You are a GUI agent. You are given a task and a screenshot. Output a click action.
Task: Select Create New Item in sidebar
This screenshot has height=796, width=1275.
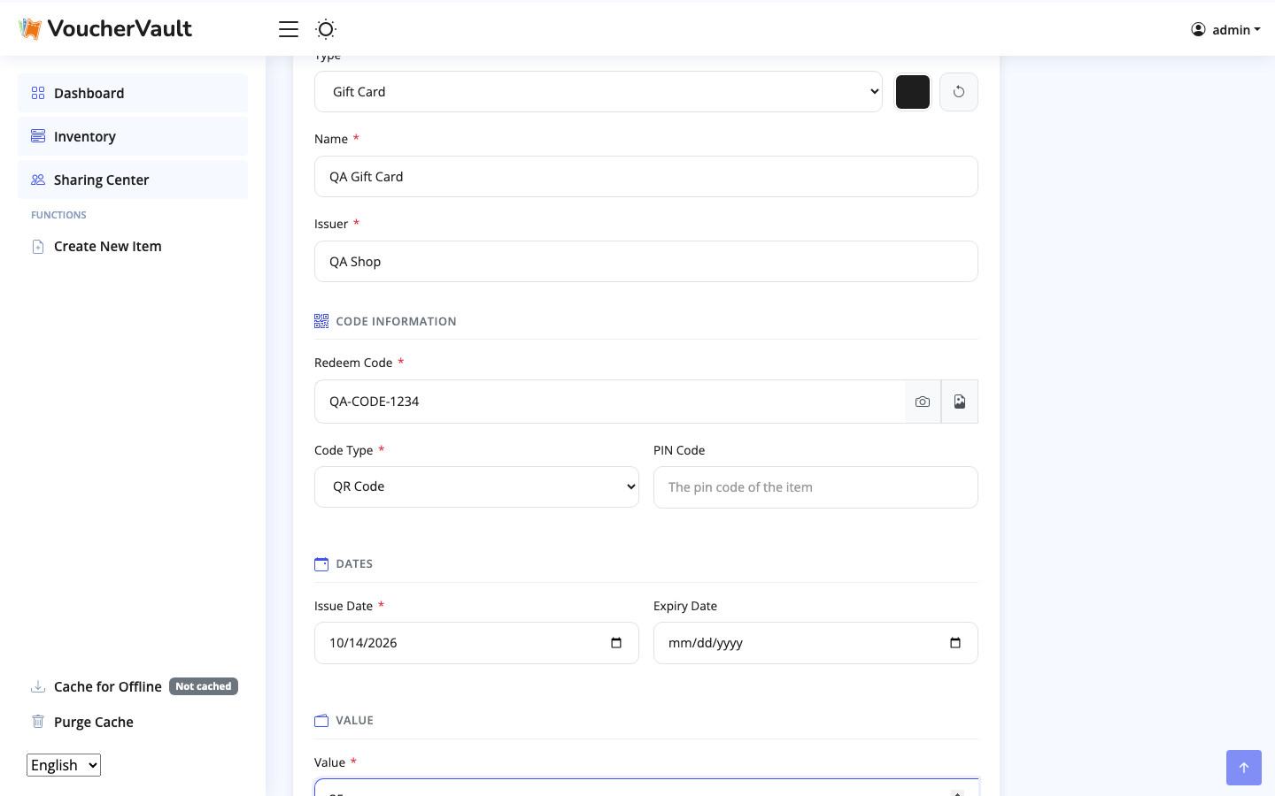(133, 246)
